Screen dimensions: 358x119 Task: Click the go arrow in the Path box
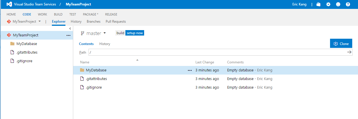(349, 52)
